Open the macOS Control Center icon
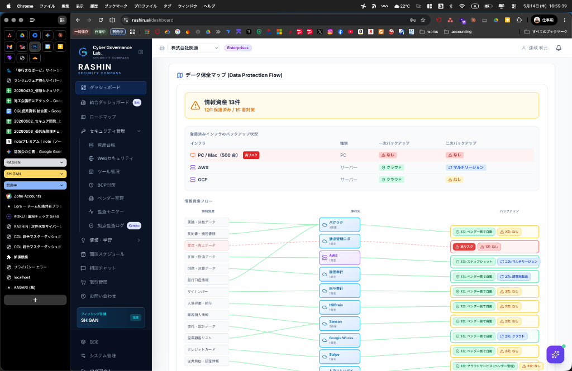572x371 pixels. (x=514, y=6)
